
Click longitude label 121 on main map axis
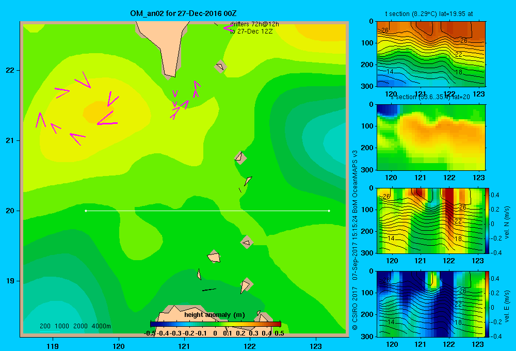tap(184, 346)
